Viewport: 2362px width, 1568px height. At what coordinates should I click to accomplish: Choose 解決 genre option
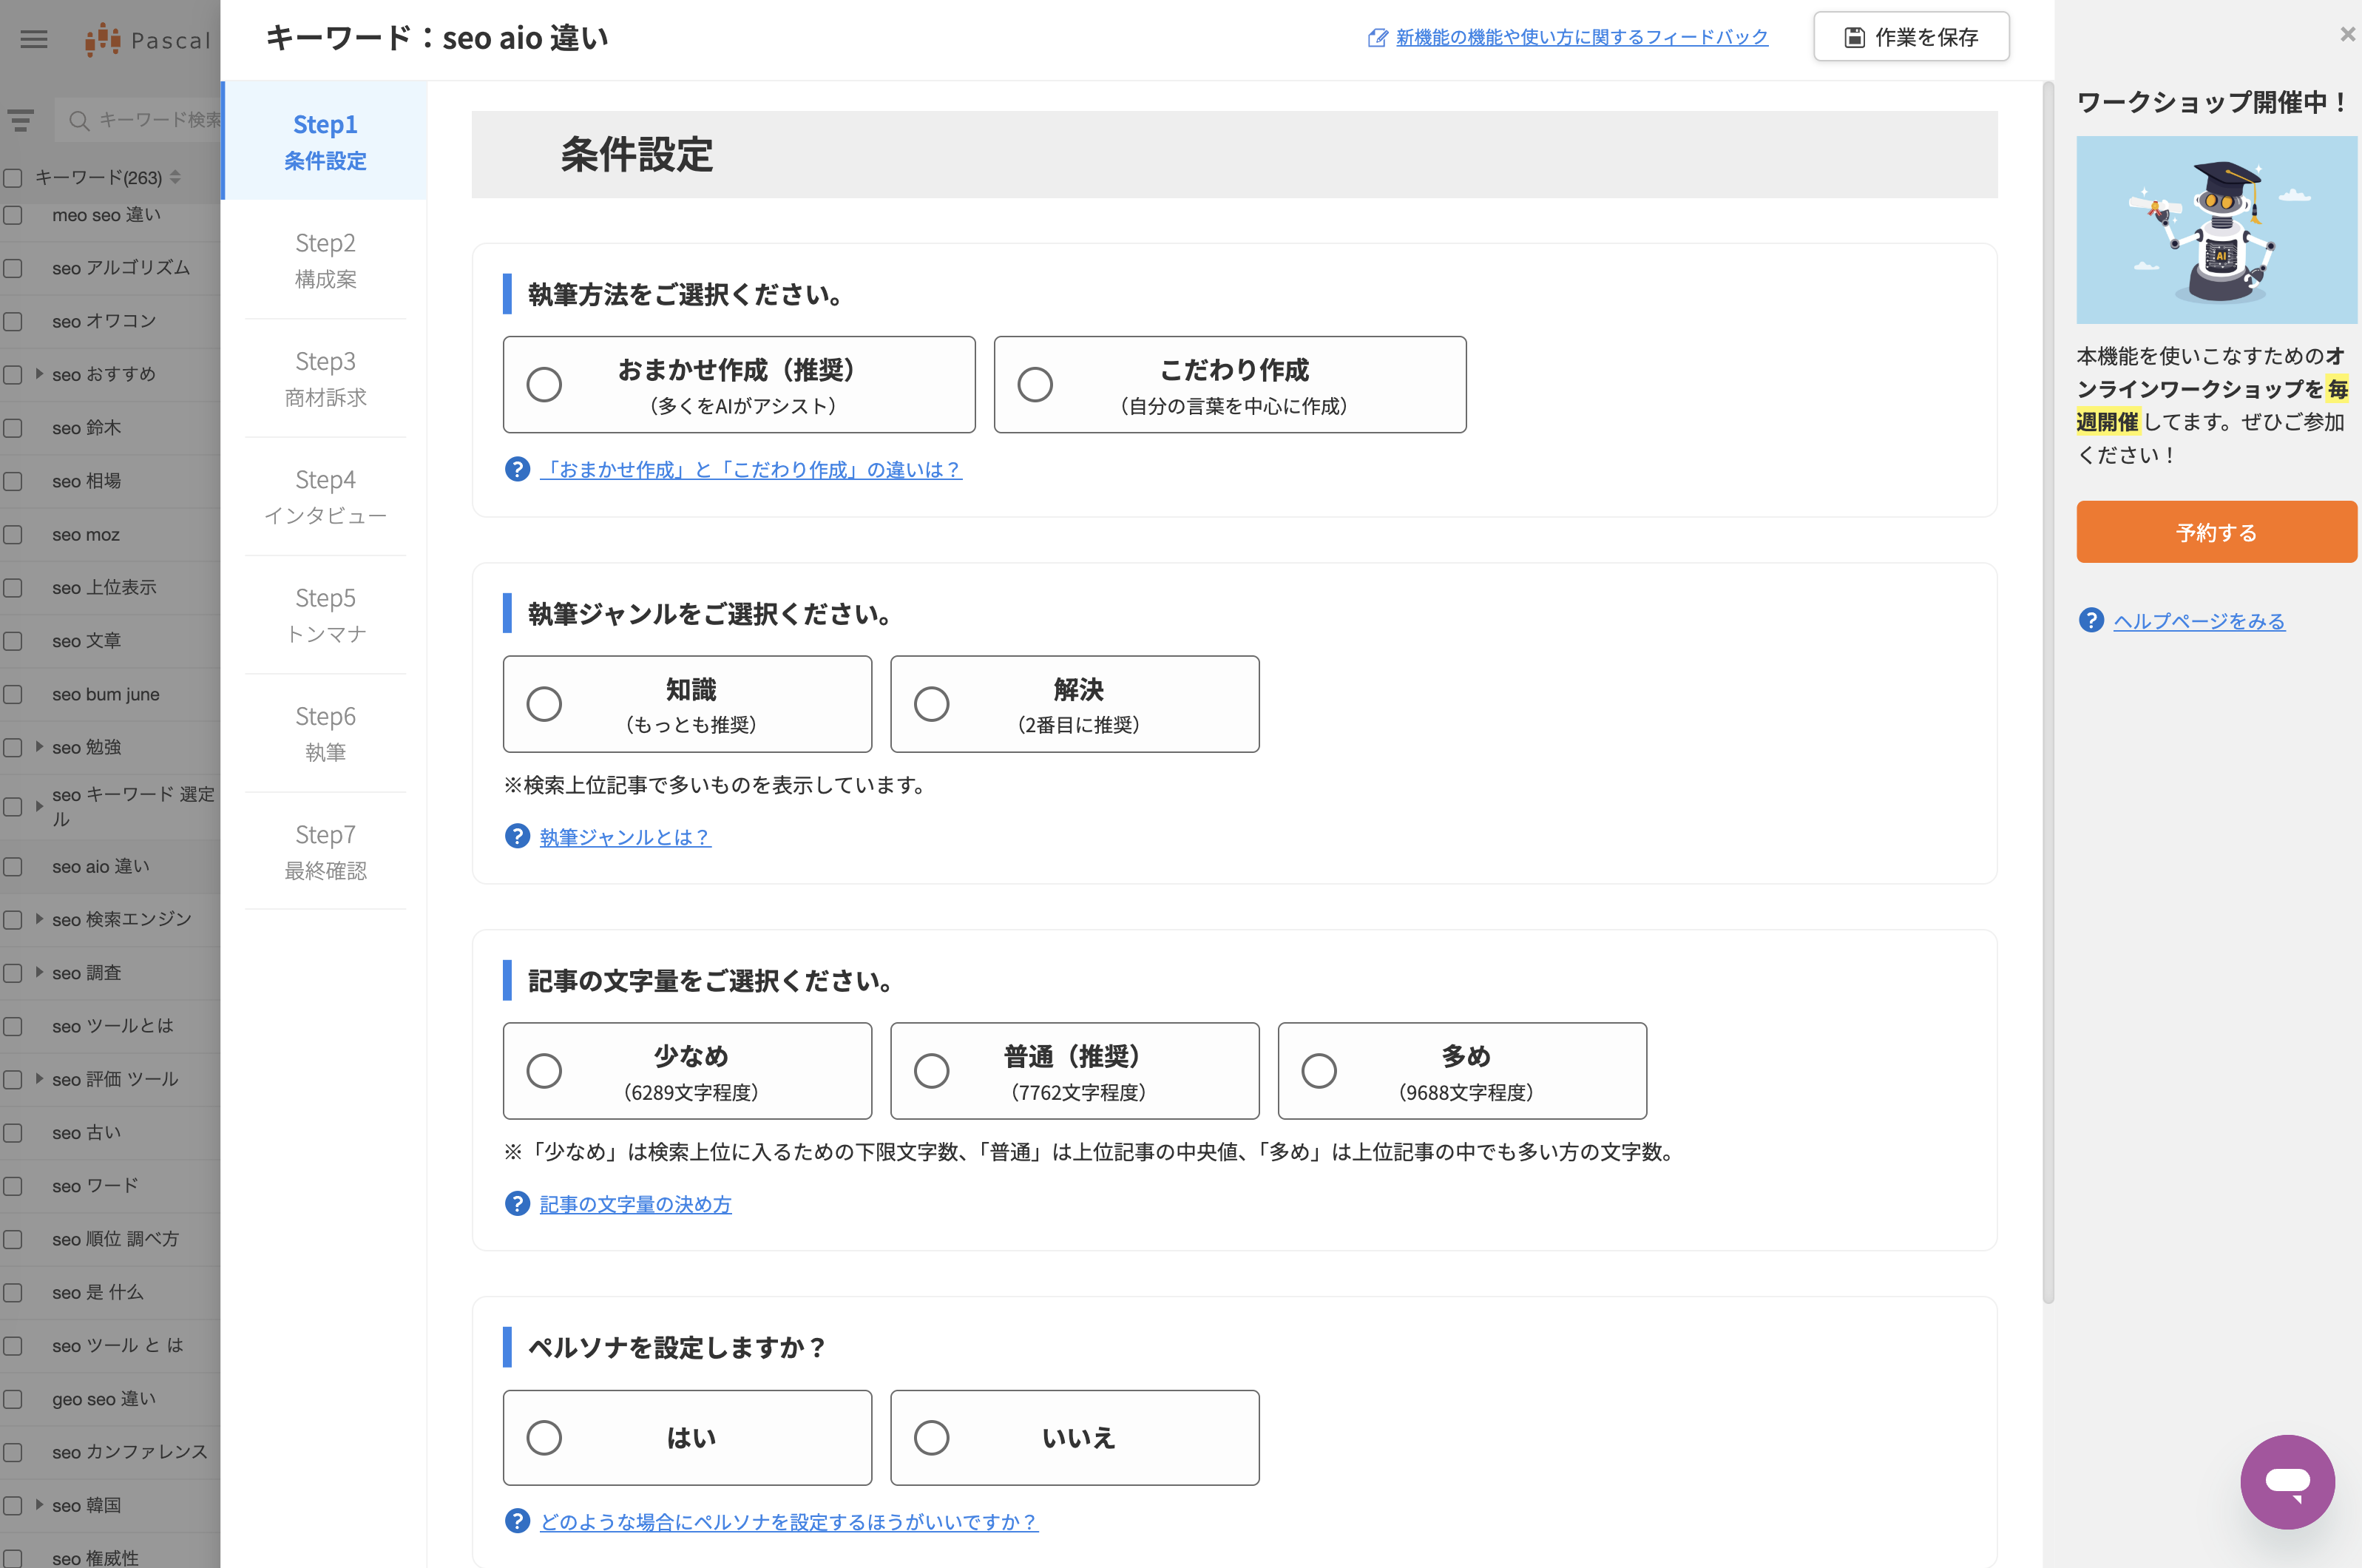(1075, 704)
